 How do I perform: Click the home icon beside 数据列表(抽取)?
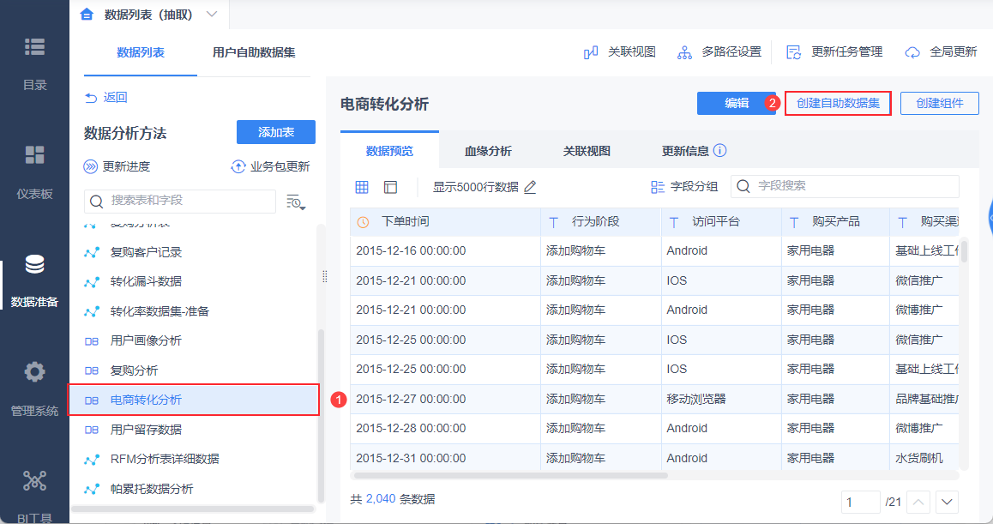[87, 14]
